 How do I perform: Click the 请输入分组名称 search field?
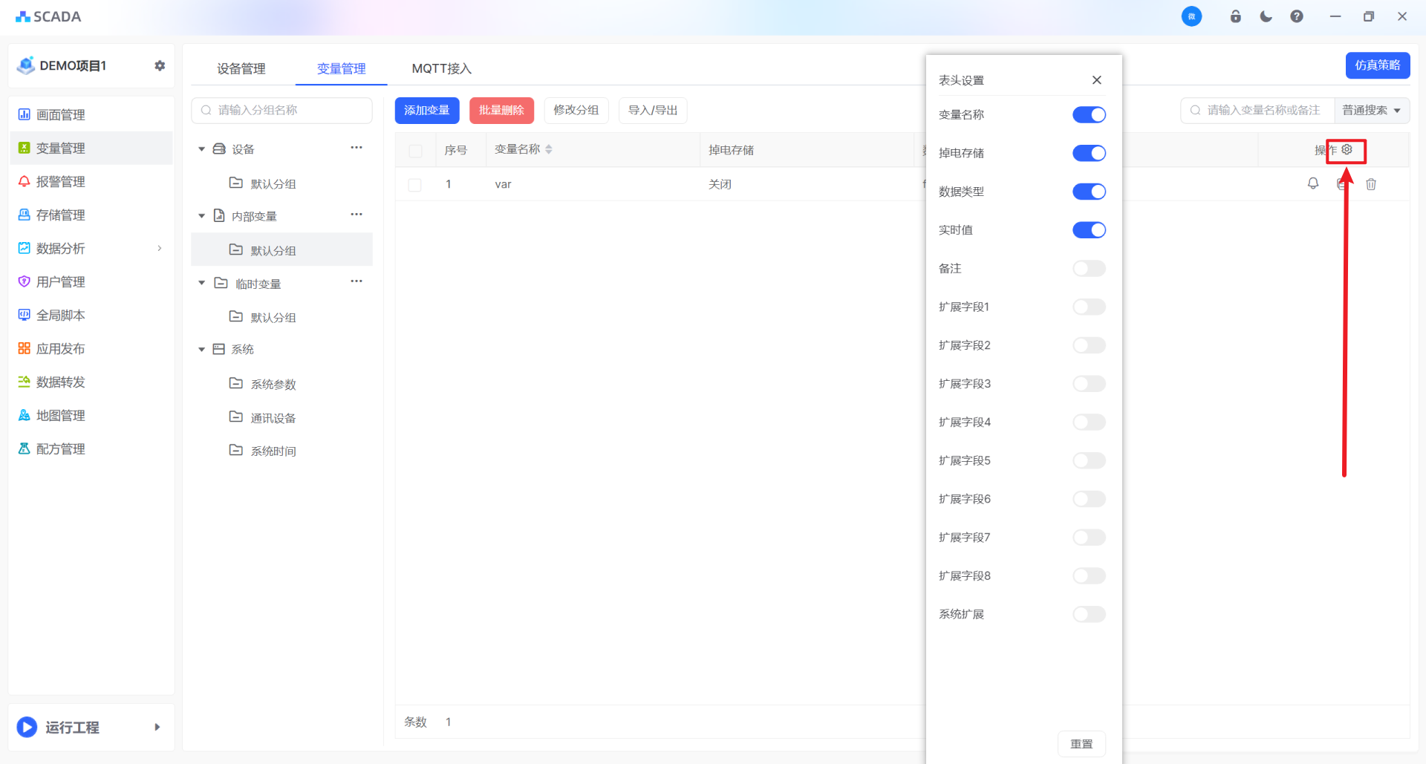pyautogui.click(x=282, y=111)
